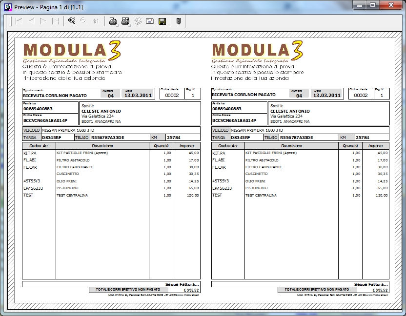406x316 pixels.
Task: Click KM value 25784 on left receipt
Action: click(x=174, y=138)
